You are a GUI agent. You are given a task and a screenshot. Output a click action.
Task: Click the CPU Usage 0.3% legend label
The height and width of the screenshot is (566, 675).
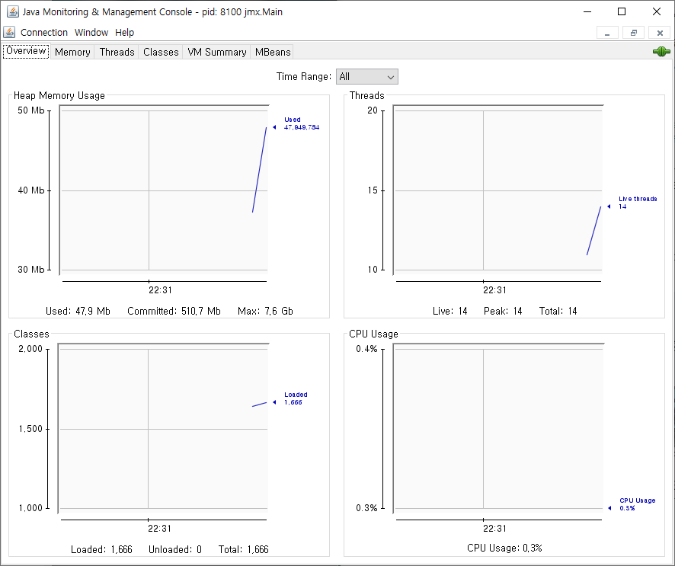[637, 504]
